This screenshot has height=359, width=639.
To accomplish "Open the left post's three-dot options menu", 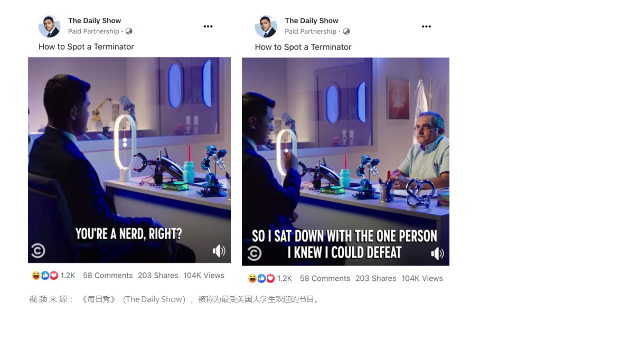I will (x=208, y=26).
